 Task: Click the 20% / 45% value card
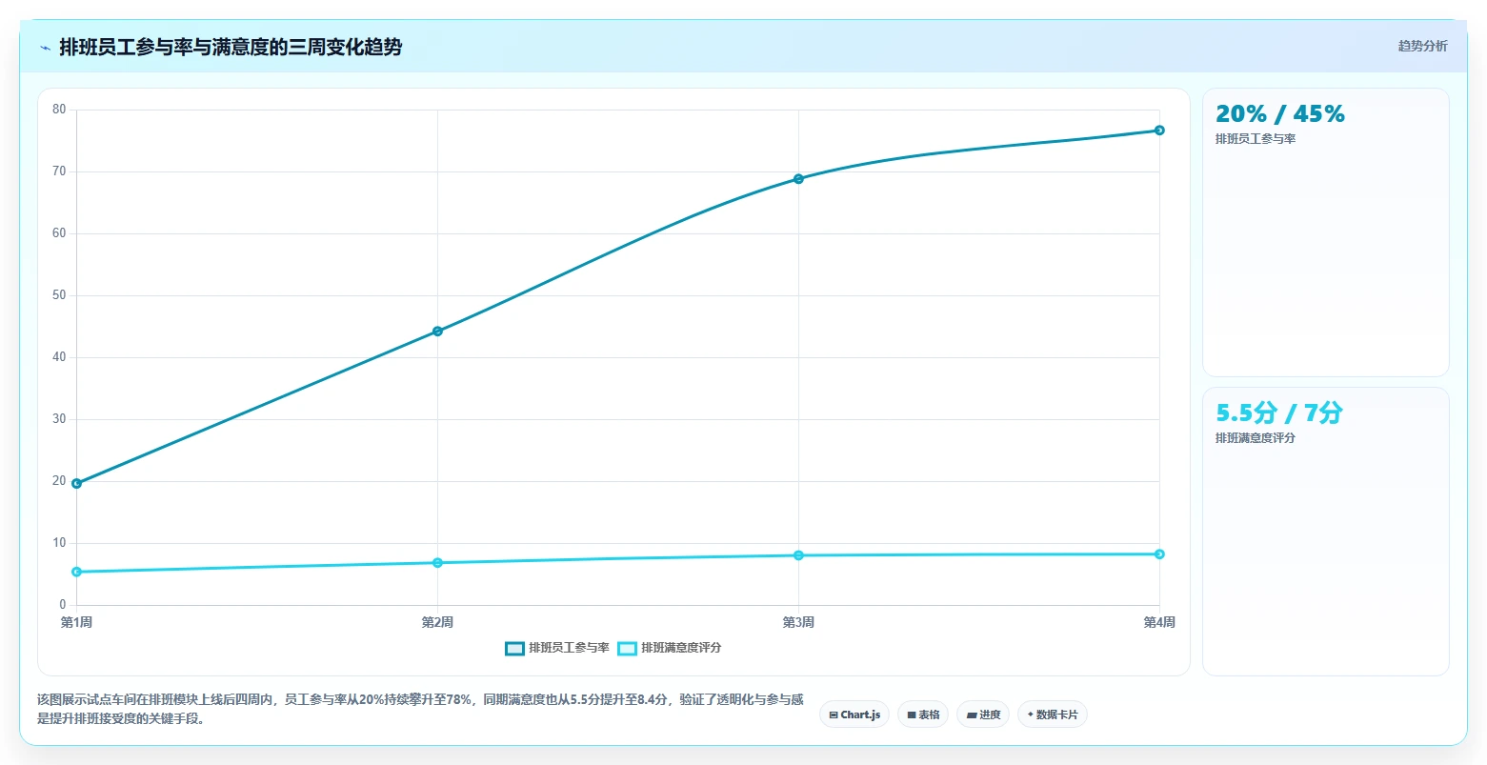(1325, 232)
